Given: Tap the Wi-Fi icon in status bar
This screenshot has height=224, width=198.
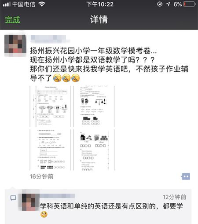Looking at the screenshot, I should (42, 4).
